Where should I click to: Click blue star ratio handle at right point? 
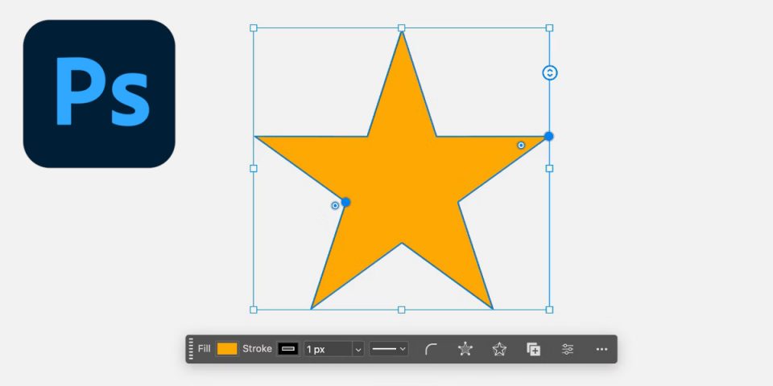pyautogui.click(x=548, y=136)
